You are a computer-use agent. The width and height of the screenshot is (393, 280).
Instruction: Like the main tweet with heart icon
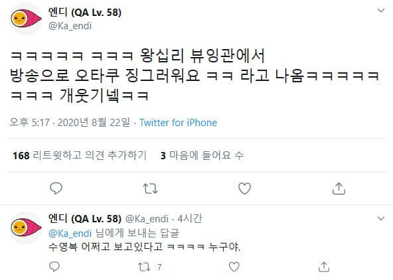pyautogui.click(x=244, y=188)
